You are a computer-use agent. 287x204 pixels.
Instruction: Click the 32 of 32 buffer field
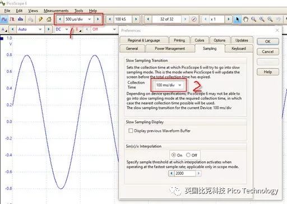coord(166,19)
